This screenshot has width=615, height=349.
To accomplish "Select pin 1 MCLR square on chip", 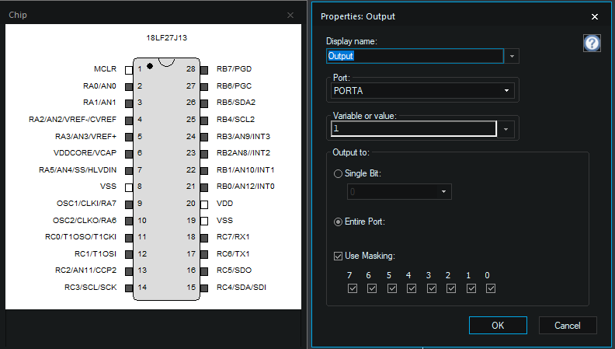I will pos(129,70).
